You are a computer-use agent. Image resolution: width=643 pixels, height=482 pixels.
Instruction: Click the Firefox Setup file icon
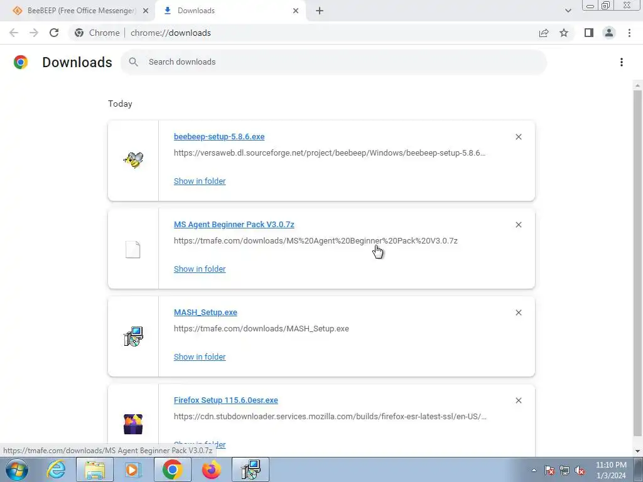pos(133,424)
